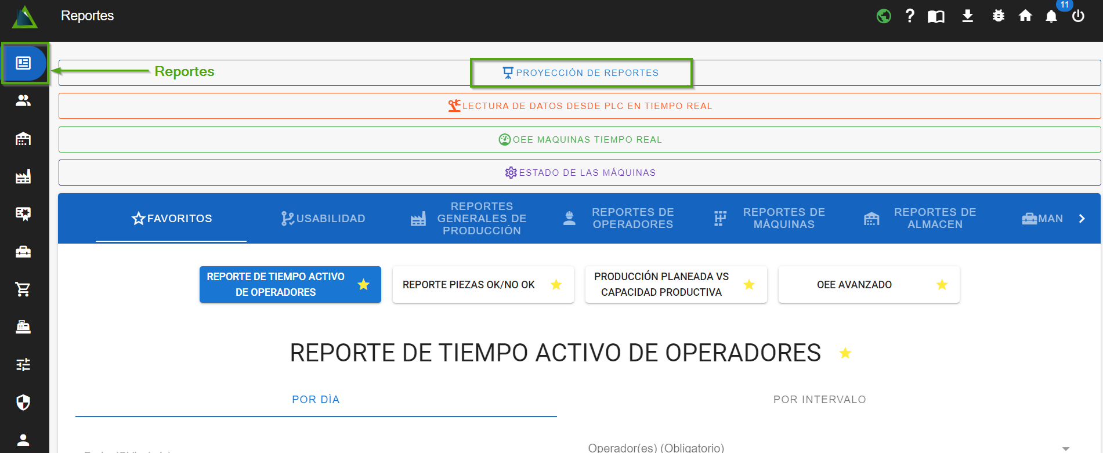
Task: Click the security shield sidebar icon
Action: [23, 402]
